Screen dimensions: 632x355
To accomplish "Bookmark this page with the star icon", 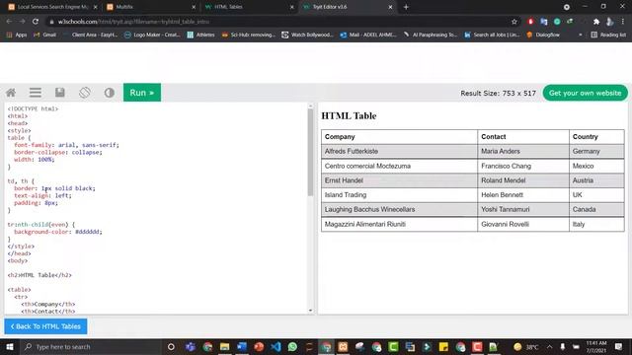I will point(513,22).
